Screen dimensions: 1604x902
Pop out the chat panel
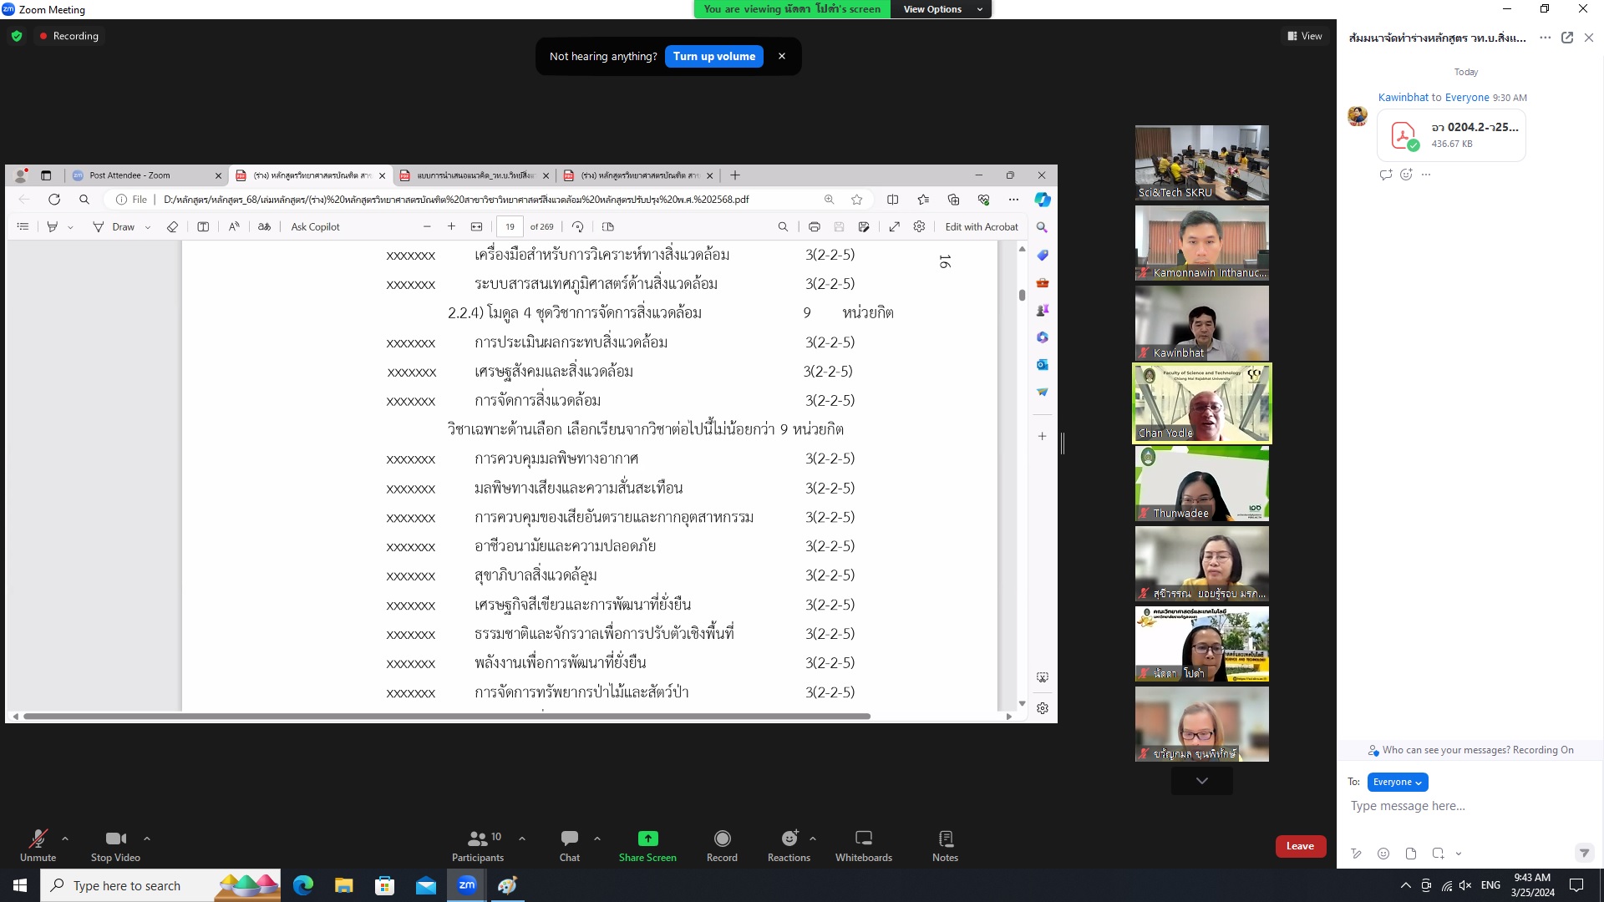click(x=1567, y=38)
